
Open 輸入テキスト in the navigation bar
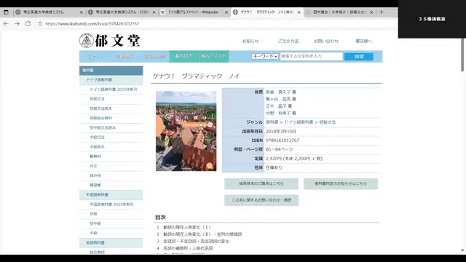pyautogui.click(x=213, y=57)
